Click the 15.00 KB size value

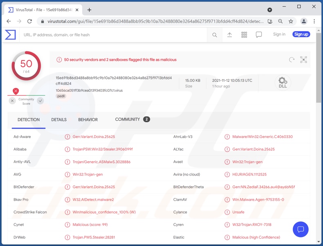(x=193, y=80)
